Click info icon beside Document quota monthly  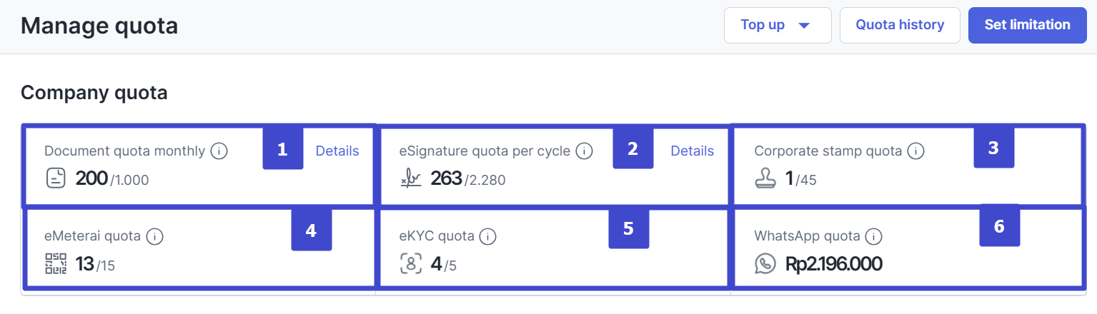[x=219, y=151]
